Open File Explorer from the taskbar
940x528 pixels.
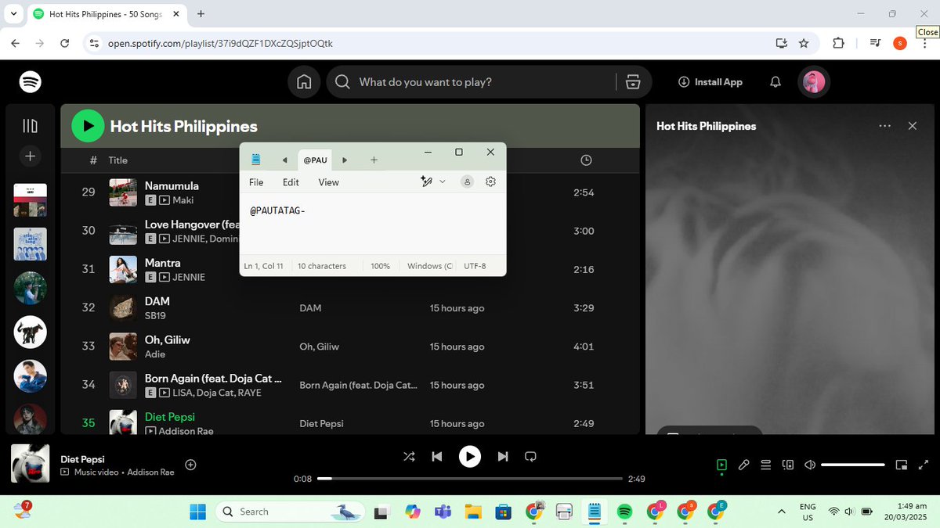click(x=472, y=512)
